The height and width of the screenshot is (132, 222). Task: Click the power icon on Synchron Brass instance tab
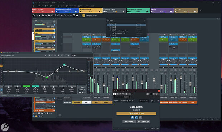pos(82,11)
